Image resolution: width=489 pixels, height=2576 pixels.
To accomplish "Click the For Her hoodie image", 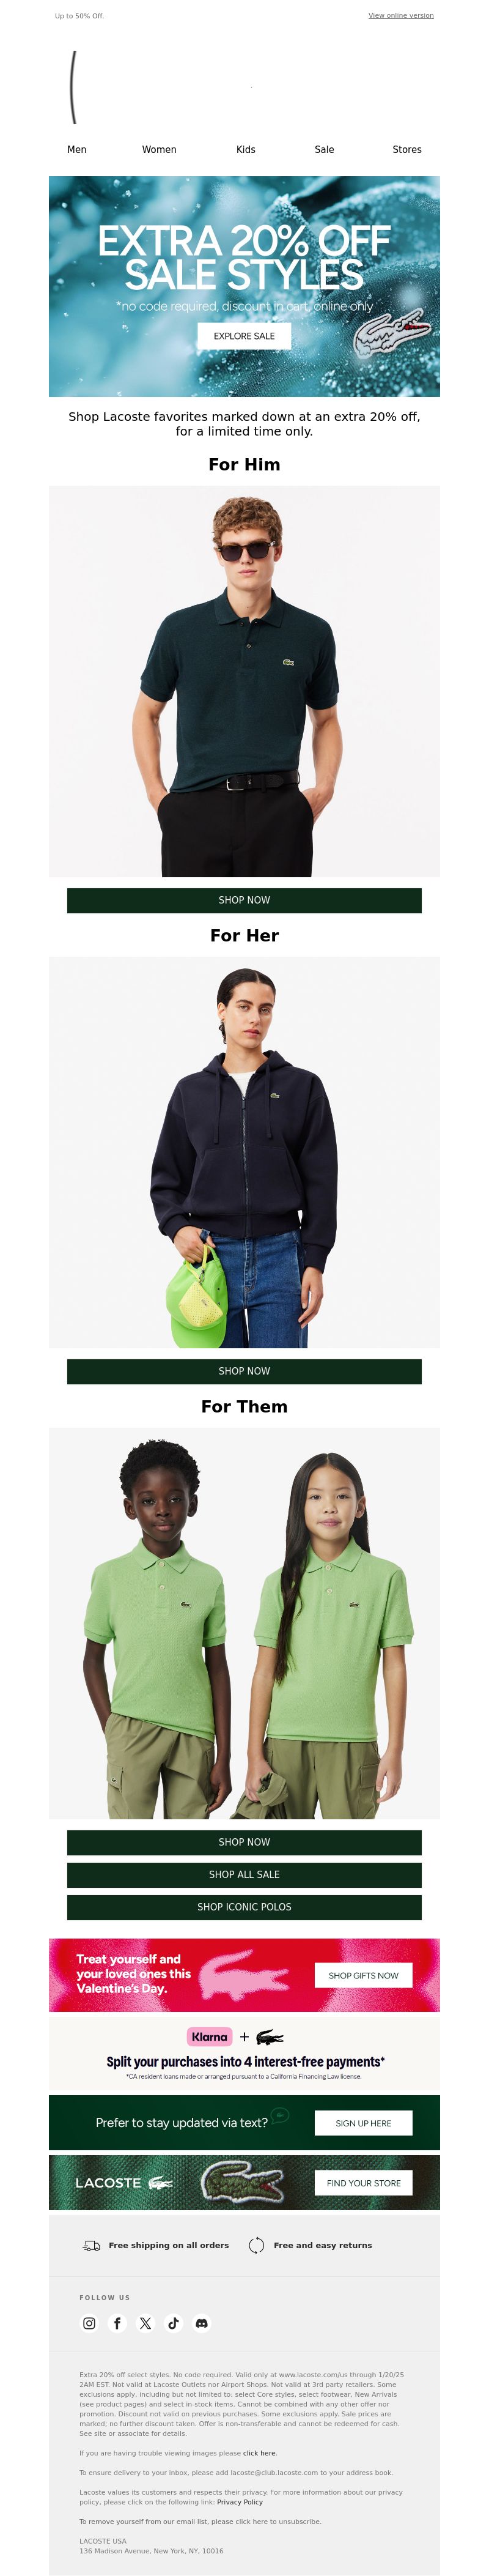I will point(244,1153).
